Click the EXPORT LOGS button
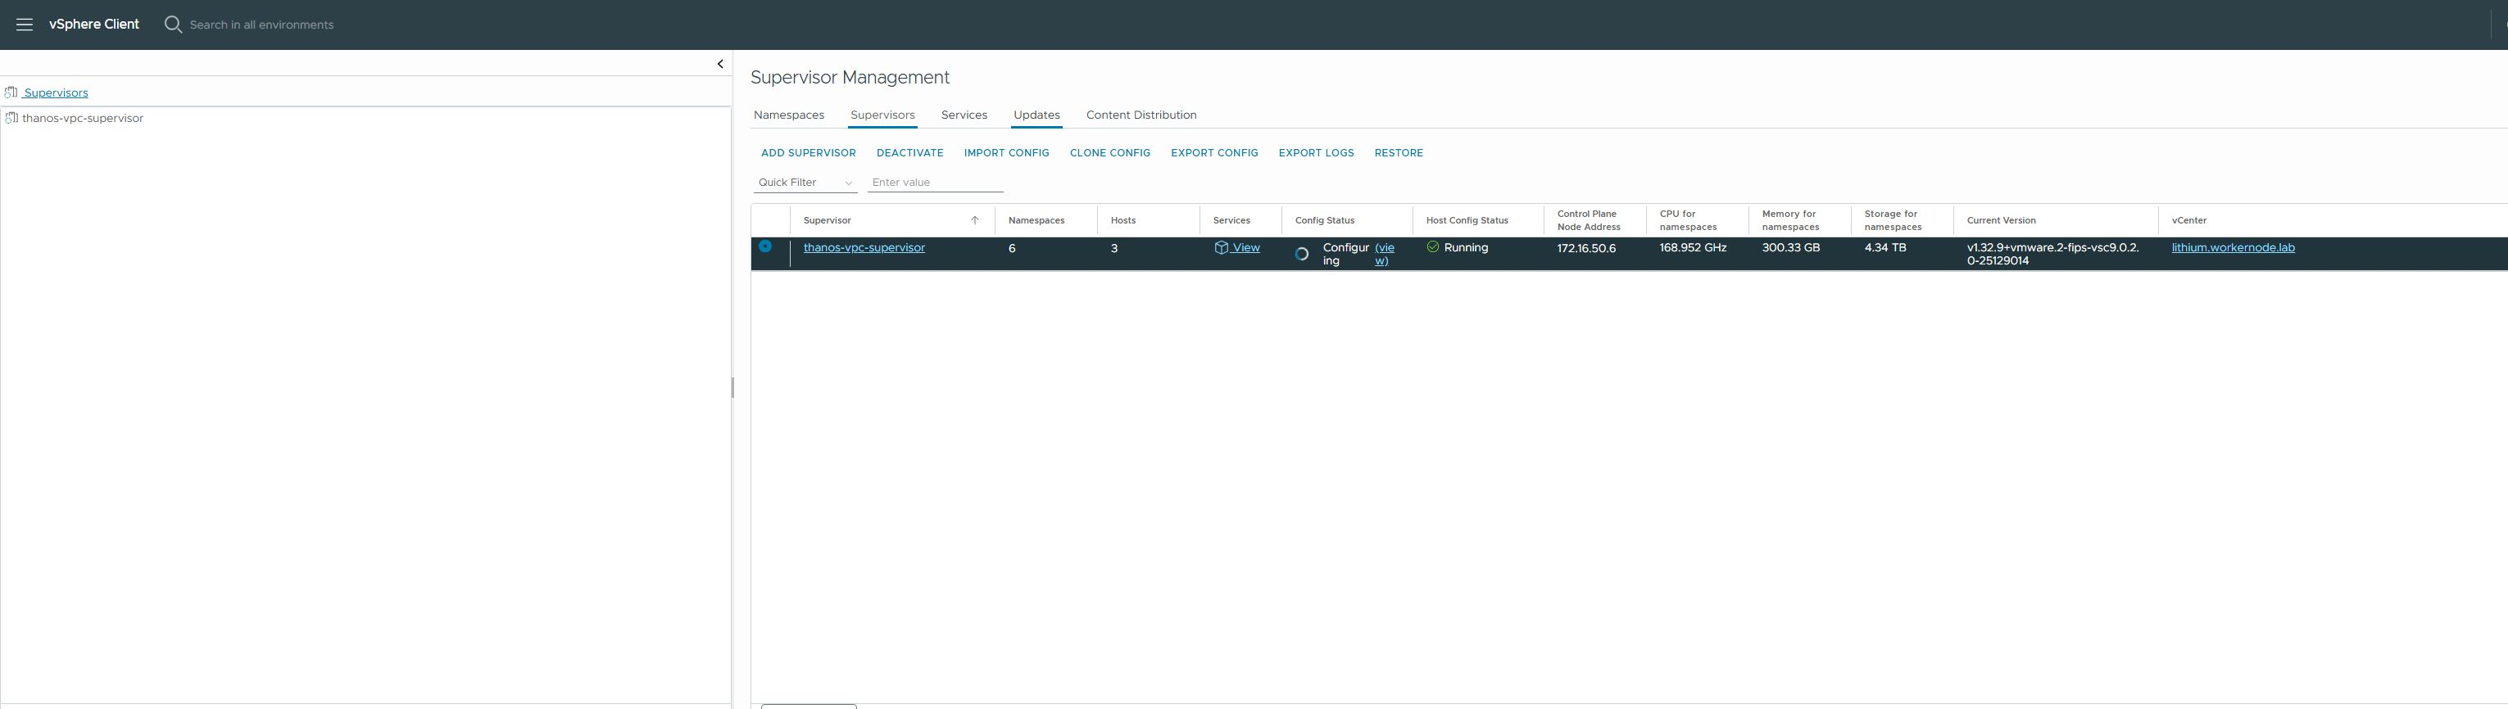The height and width of the screenshot is (709, 2508). point(1315,153)
